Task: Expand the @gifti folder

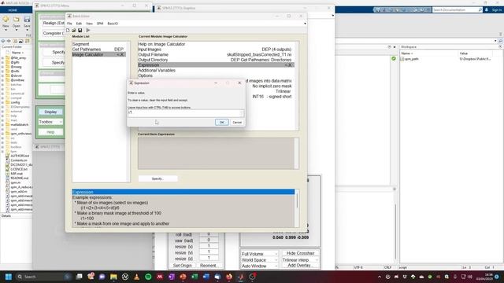Action: click(x=2, y=63)
